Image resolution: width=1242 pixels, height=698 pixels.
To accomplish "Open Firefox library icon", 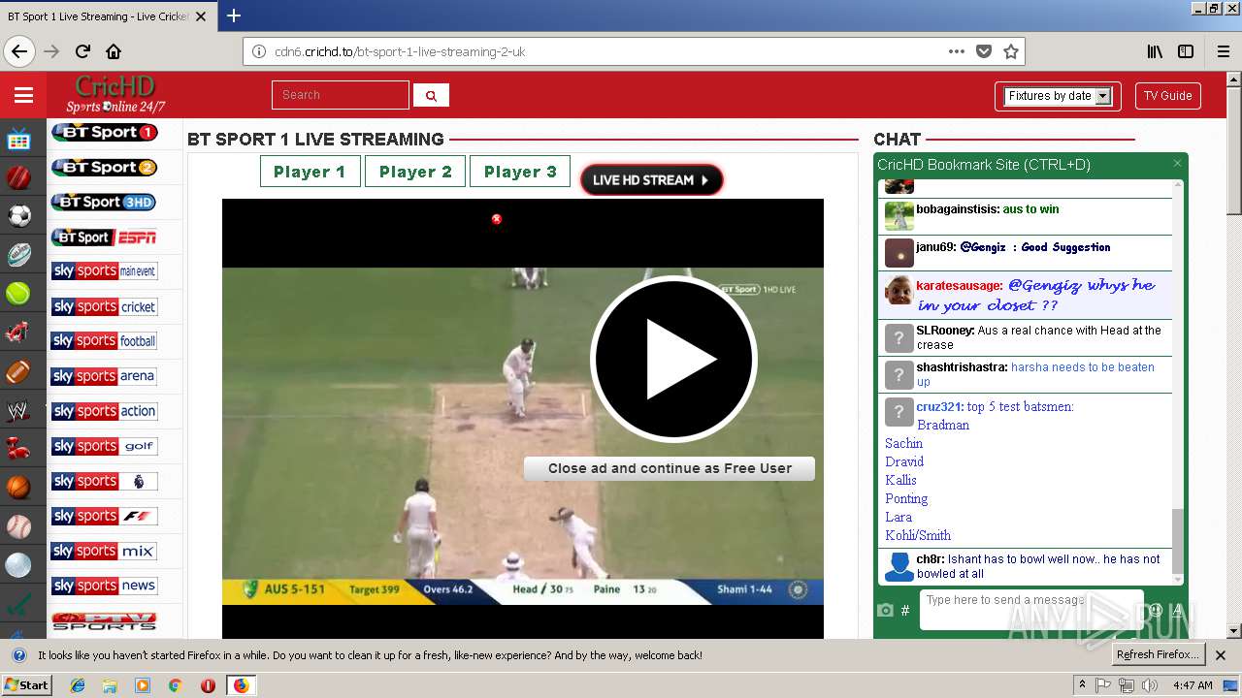I will coord(1155,51).
